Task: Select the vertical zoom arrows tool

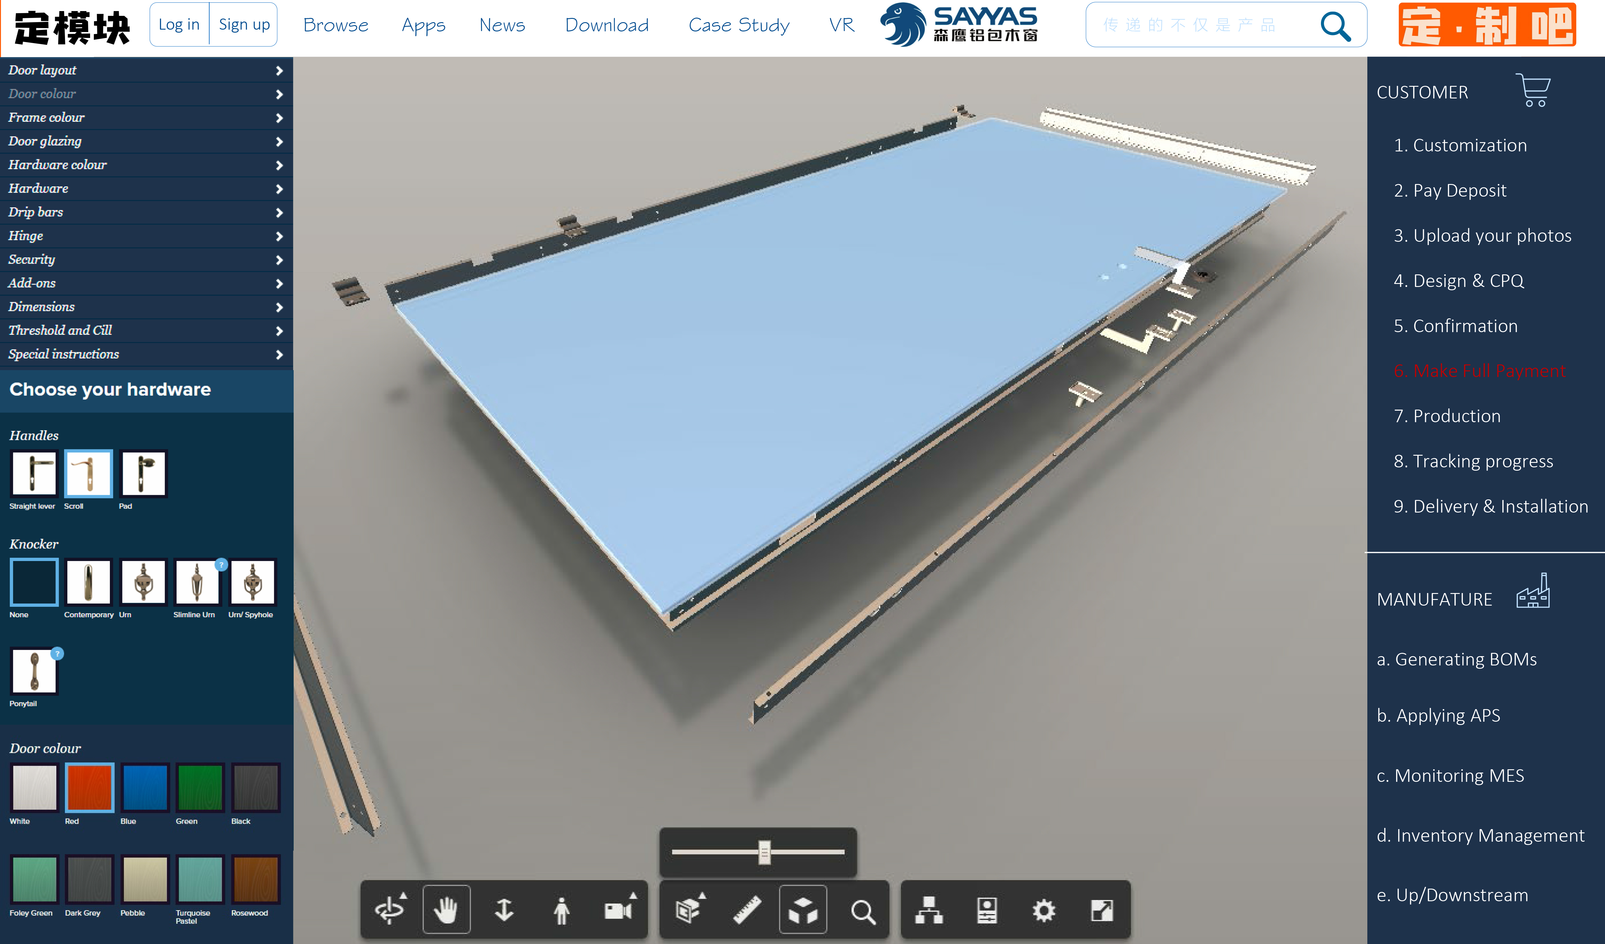Action: 504,910
